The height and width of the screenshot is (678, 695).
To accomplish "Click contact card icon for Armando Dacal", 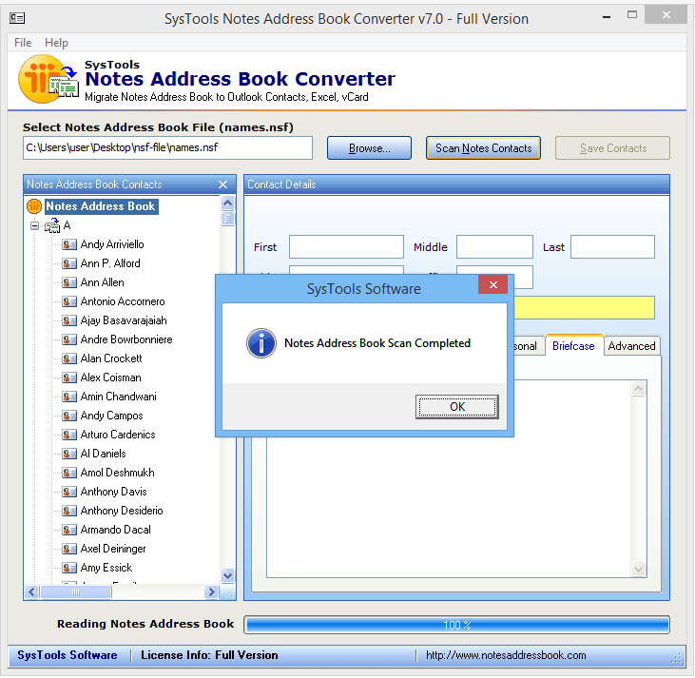I will 69,530.
